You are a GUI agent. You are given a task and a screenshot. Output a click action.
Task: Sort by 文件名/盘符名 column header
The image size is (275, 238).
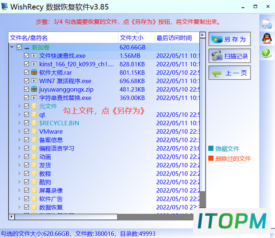click(63, 37)
